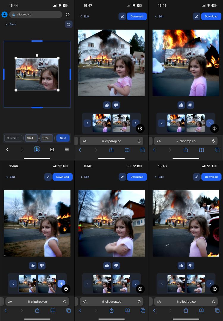
Task: Click the previous arrow under the big flames image
Action: coord(162,123)
